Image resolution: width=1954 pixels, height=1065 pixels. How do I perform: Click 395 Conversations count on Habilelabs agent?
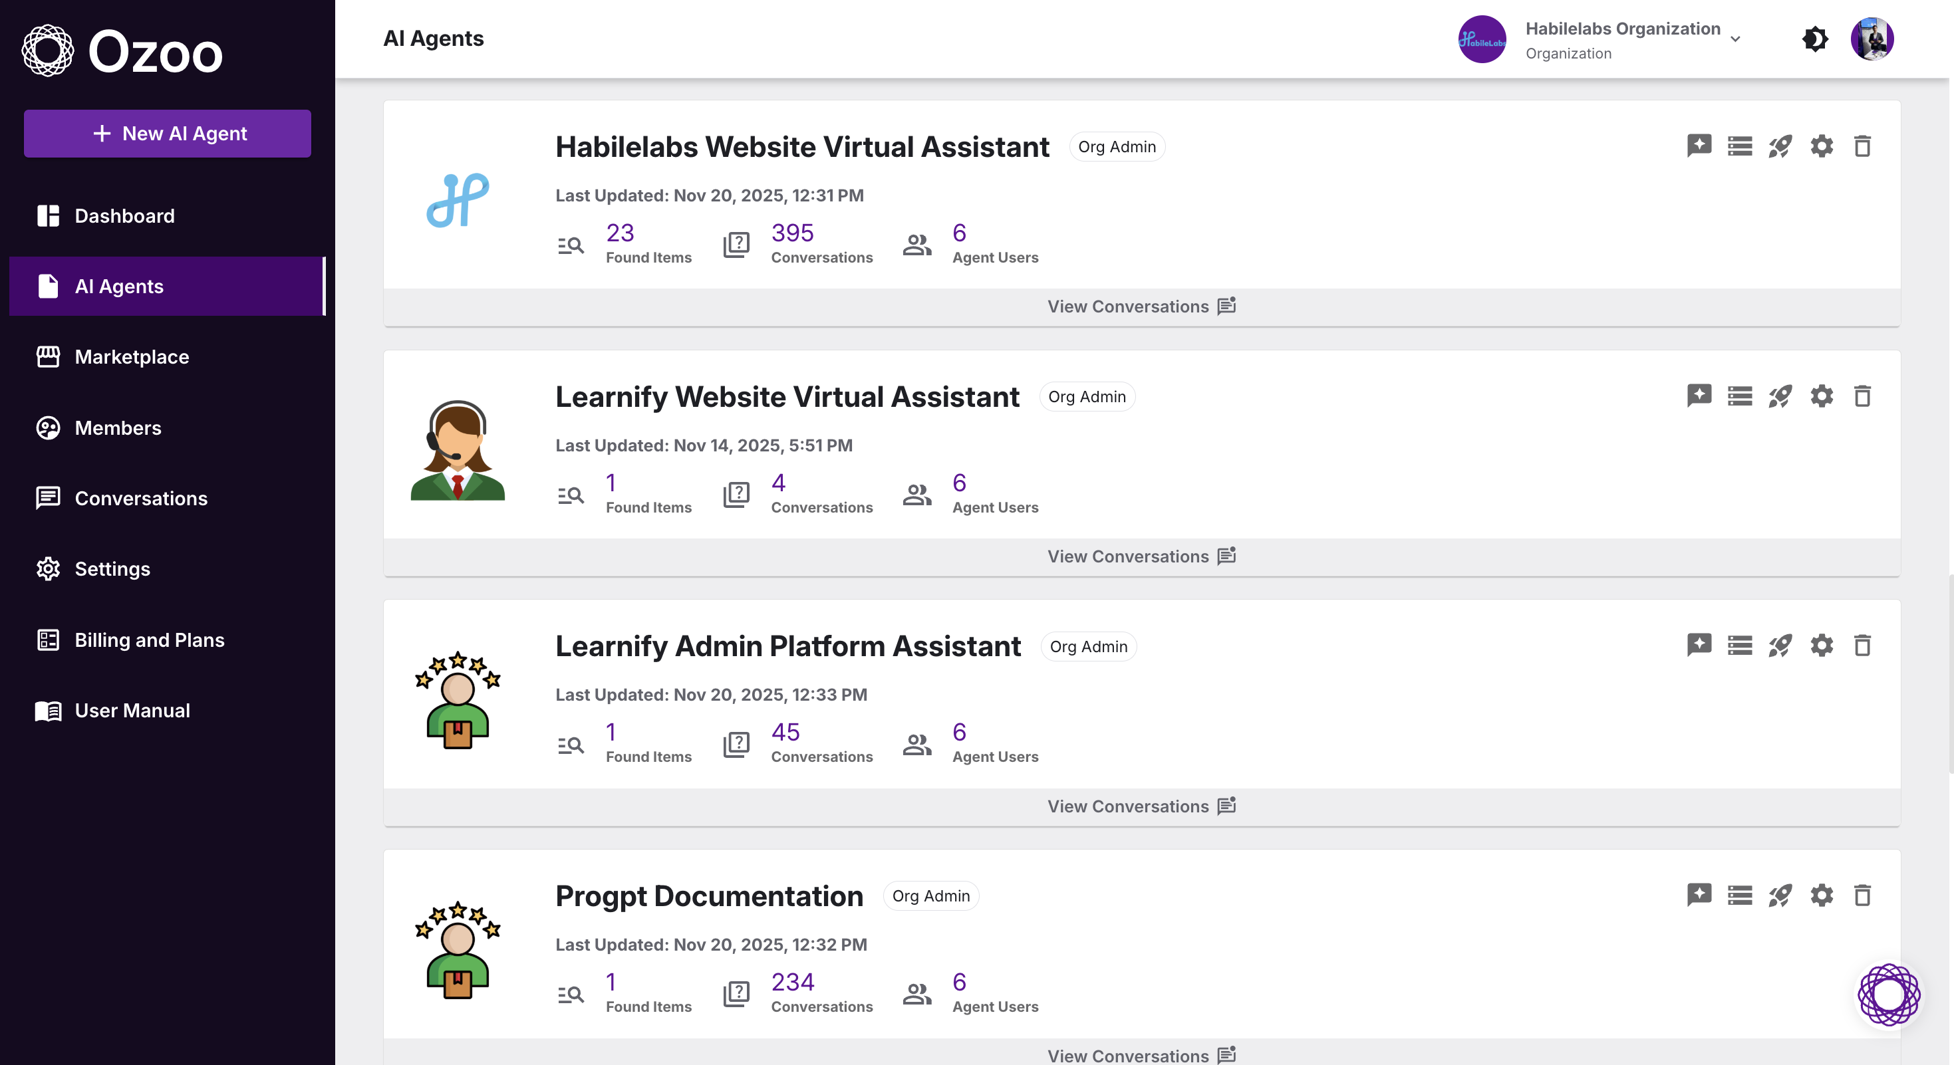[x=822, y=243]
